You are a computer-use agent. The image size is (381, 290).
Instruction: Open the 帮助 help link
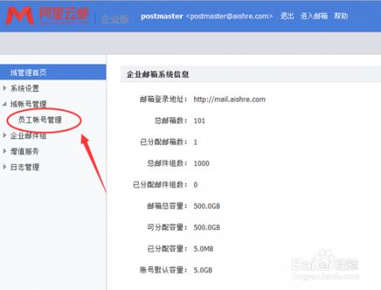click(x=341, y=16)
